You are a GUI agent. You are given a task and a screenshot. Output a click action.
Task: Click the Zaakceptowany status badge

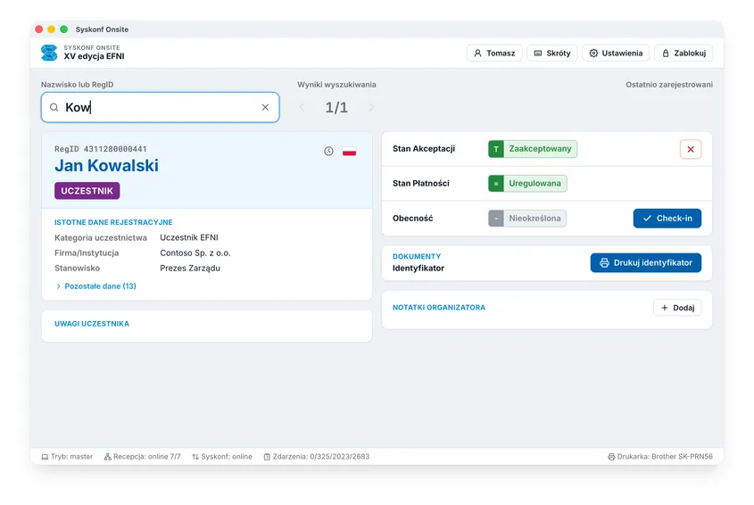click(533, 149)
